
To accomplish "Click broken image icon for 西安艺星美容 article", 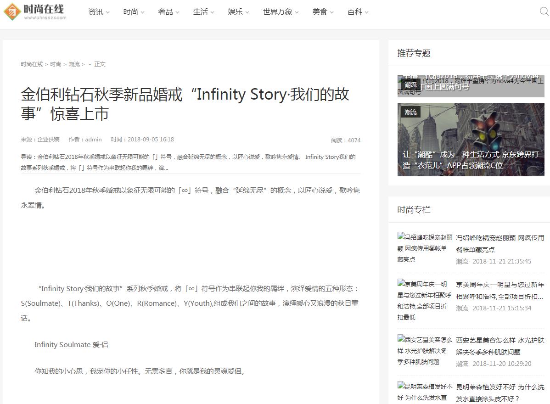I will [401, 338].
